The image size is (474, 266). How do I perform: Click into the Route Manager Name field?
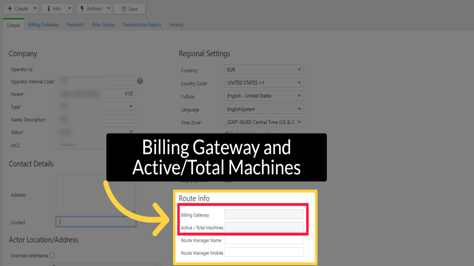click(264, 240)
